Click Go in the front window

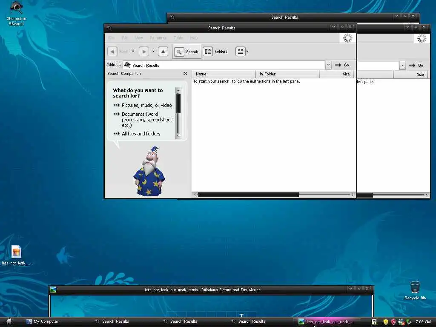(x=342, y=65)
